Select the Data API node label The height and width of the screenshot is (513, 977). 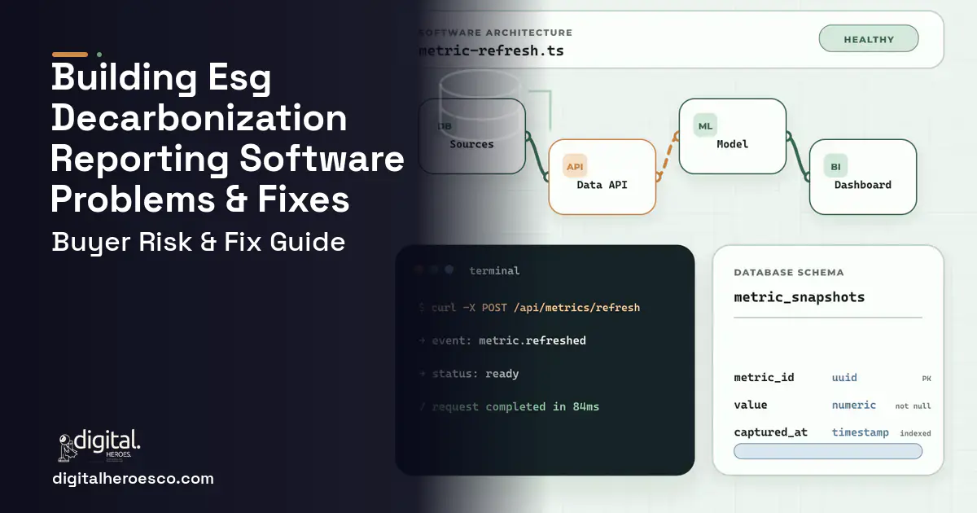(602, 185)
